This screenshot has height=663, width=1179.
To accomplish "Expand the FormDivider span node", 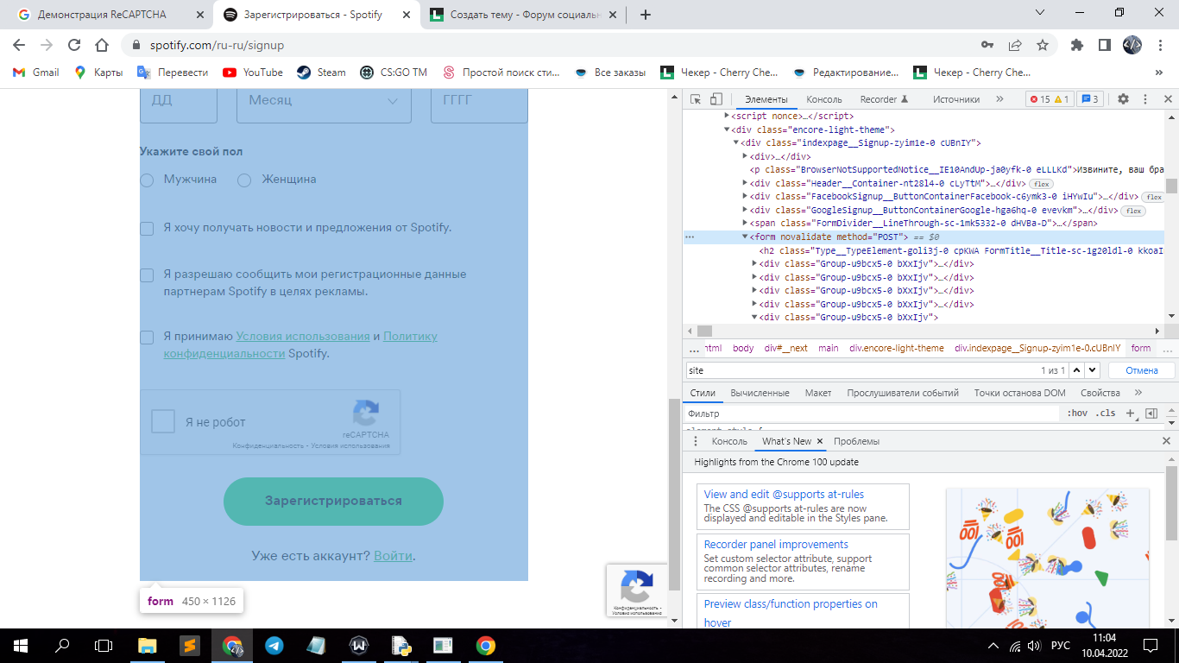I will point(745,224).
